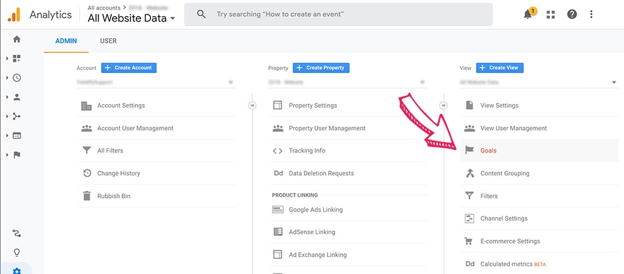Open Realtime clock icon in sidebar

[17, 78]
